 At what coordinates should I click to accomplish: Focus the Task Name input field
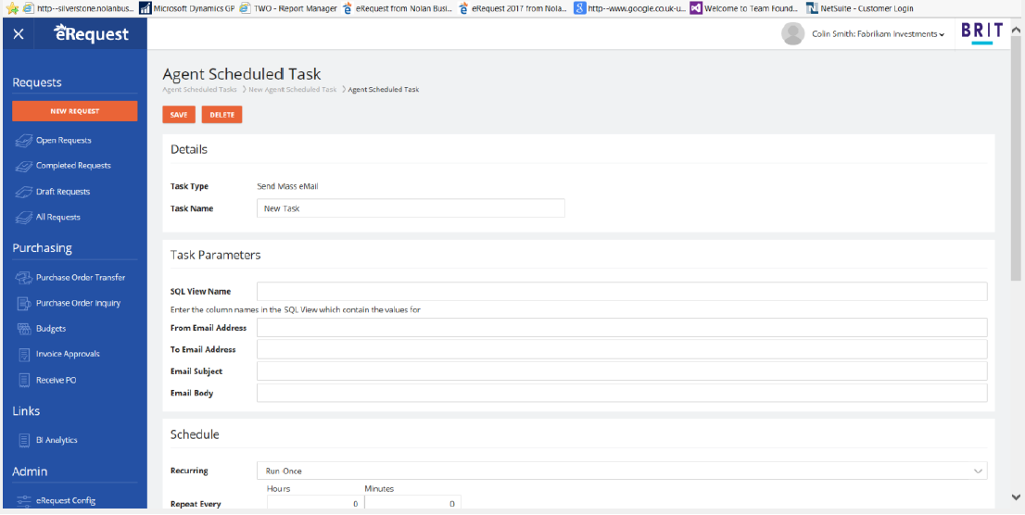point(410,208)
